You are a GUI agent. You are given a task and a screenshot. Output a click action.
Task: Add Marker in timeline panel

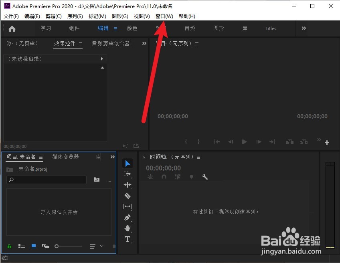[x=192, y=177]
